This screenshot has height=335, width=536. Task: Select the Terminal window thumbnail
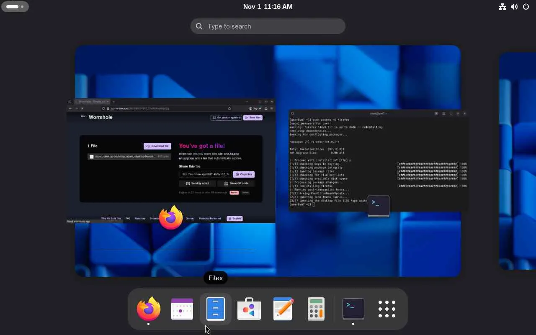[x=378, y=161]
